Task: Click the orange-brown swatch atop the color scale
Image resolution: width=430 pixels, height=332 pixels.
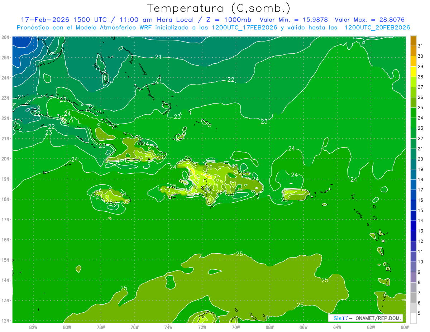Action: (413, 41)
